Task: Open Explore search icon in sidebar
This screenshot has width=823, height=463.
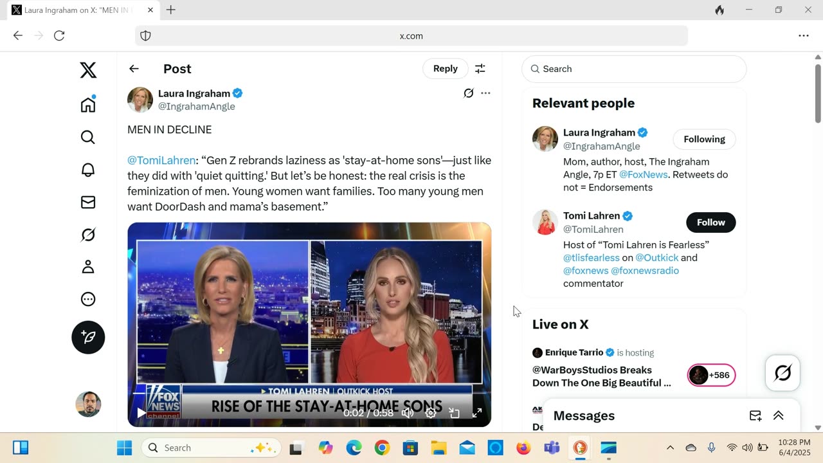Action: (x=88, y=138)
